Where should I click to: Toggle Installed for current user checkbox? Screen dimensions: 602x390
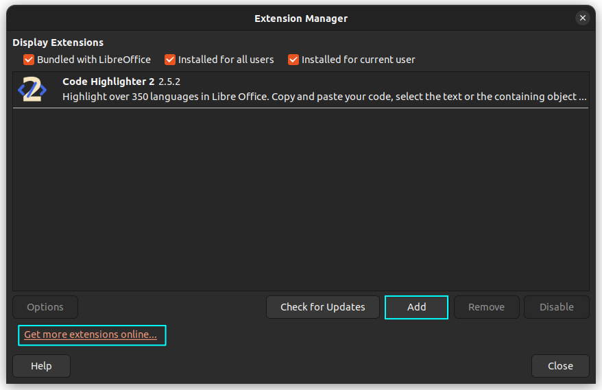click(x=293, y=60)
